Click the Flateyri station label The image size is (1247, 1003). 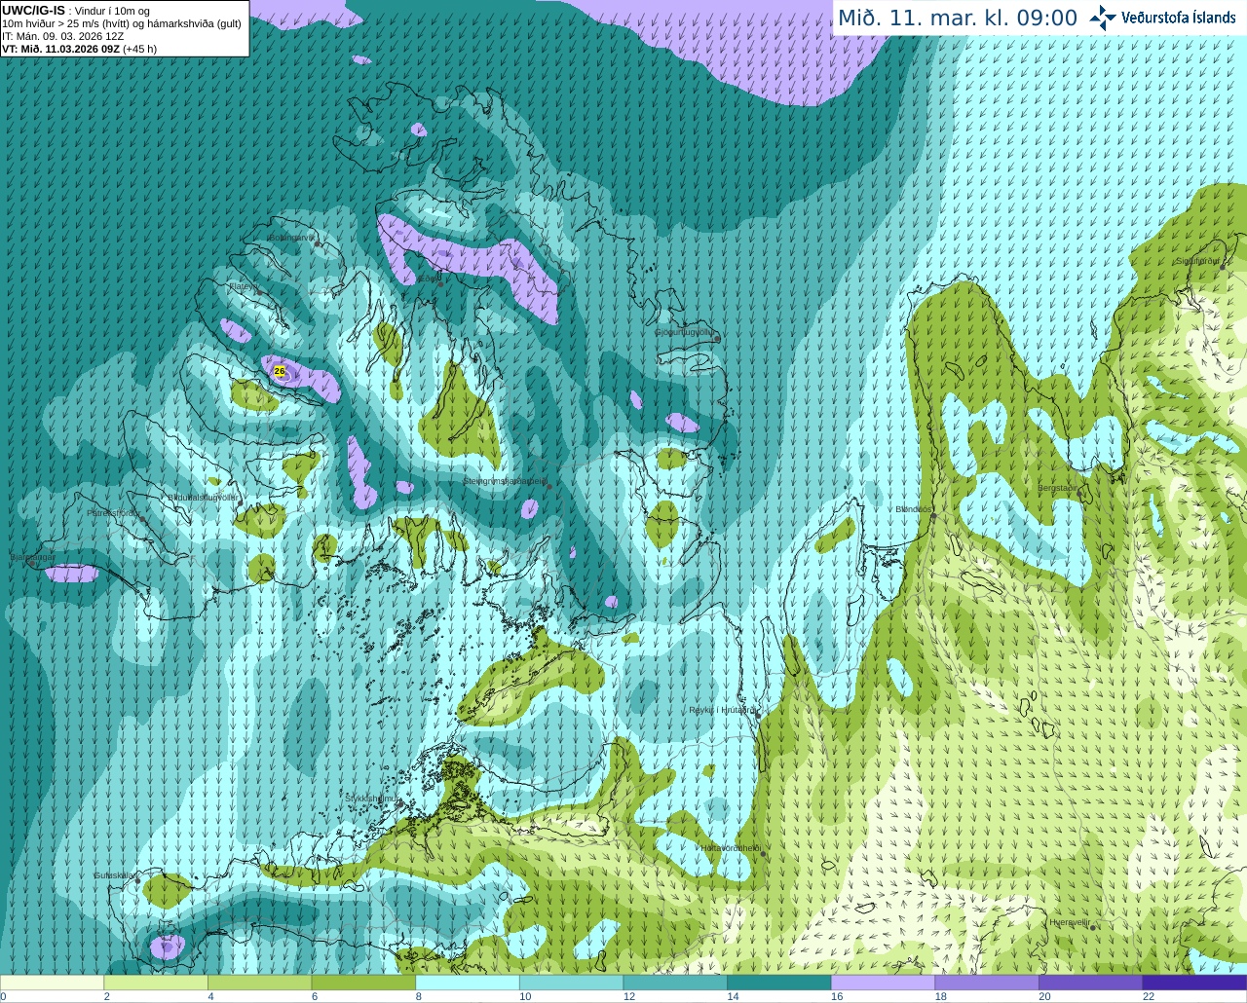pyautogui.click(x=243, y=286)
